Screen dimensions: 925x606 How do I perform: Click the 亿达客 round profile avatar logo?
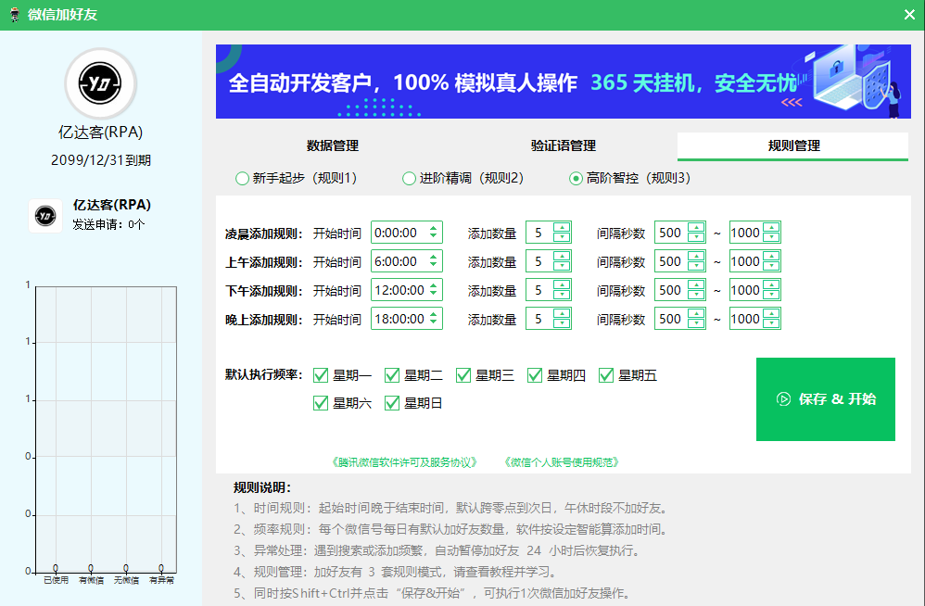pyautogui.click(x=100, y=83)
